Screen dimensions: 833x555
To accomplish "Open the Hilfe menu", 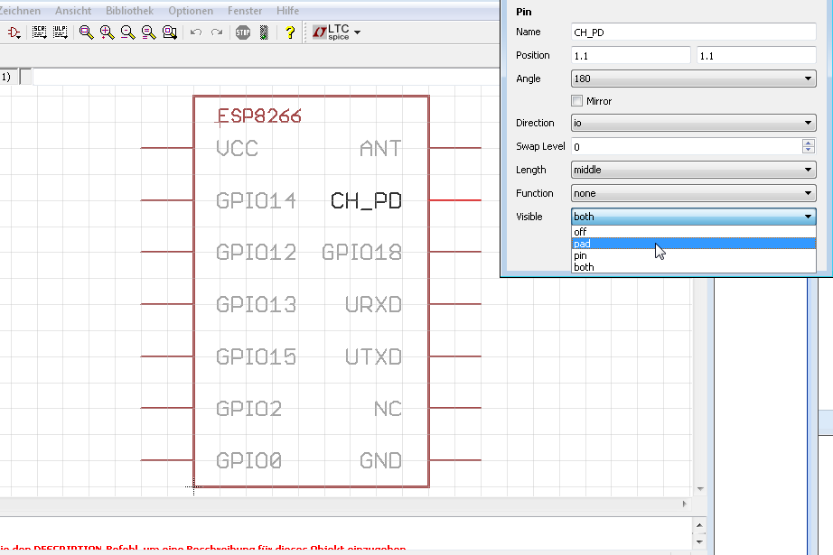I will [288, 11].
